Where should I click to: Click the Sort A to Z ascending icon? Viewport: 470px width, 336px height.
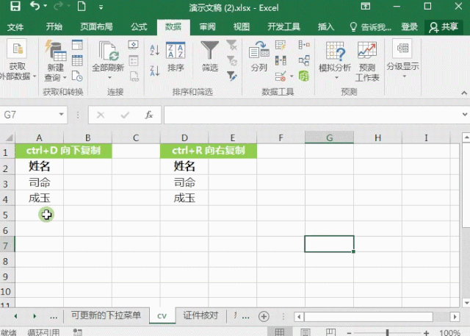[x=155, y=50]
